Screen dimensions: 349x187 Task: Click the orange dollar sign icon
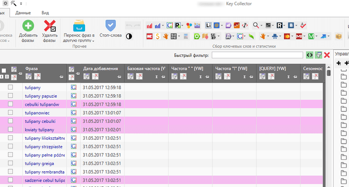pyautogui.click(x=158, y=36)
